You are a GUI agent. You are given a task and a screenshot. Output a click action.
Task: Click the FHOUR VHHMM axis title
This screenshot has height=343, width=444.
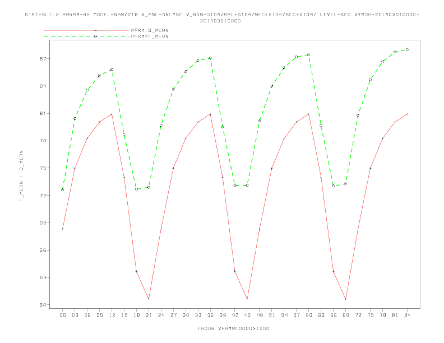(233, 328)
